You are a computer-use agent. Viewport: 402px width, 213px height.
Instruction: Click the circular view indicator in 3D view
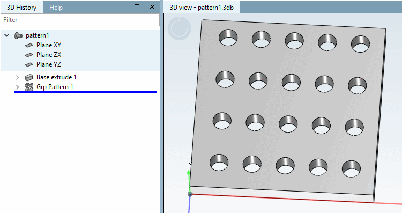coord(180,28)
